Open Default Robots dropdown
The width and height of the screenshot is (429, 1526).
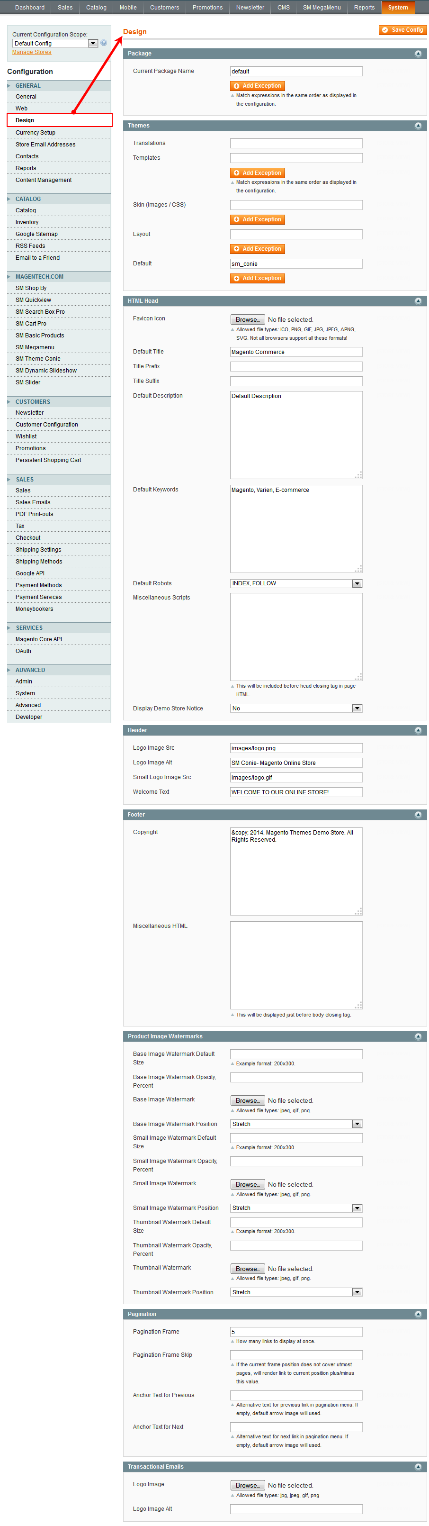[296, 583]
